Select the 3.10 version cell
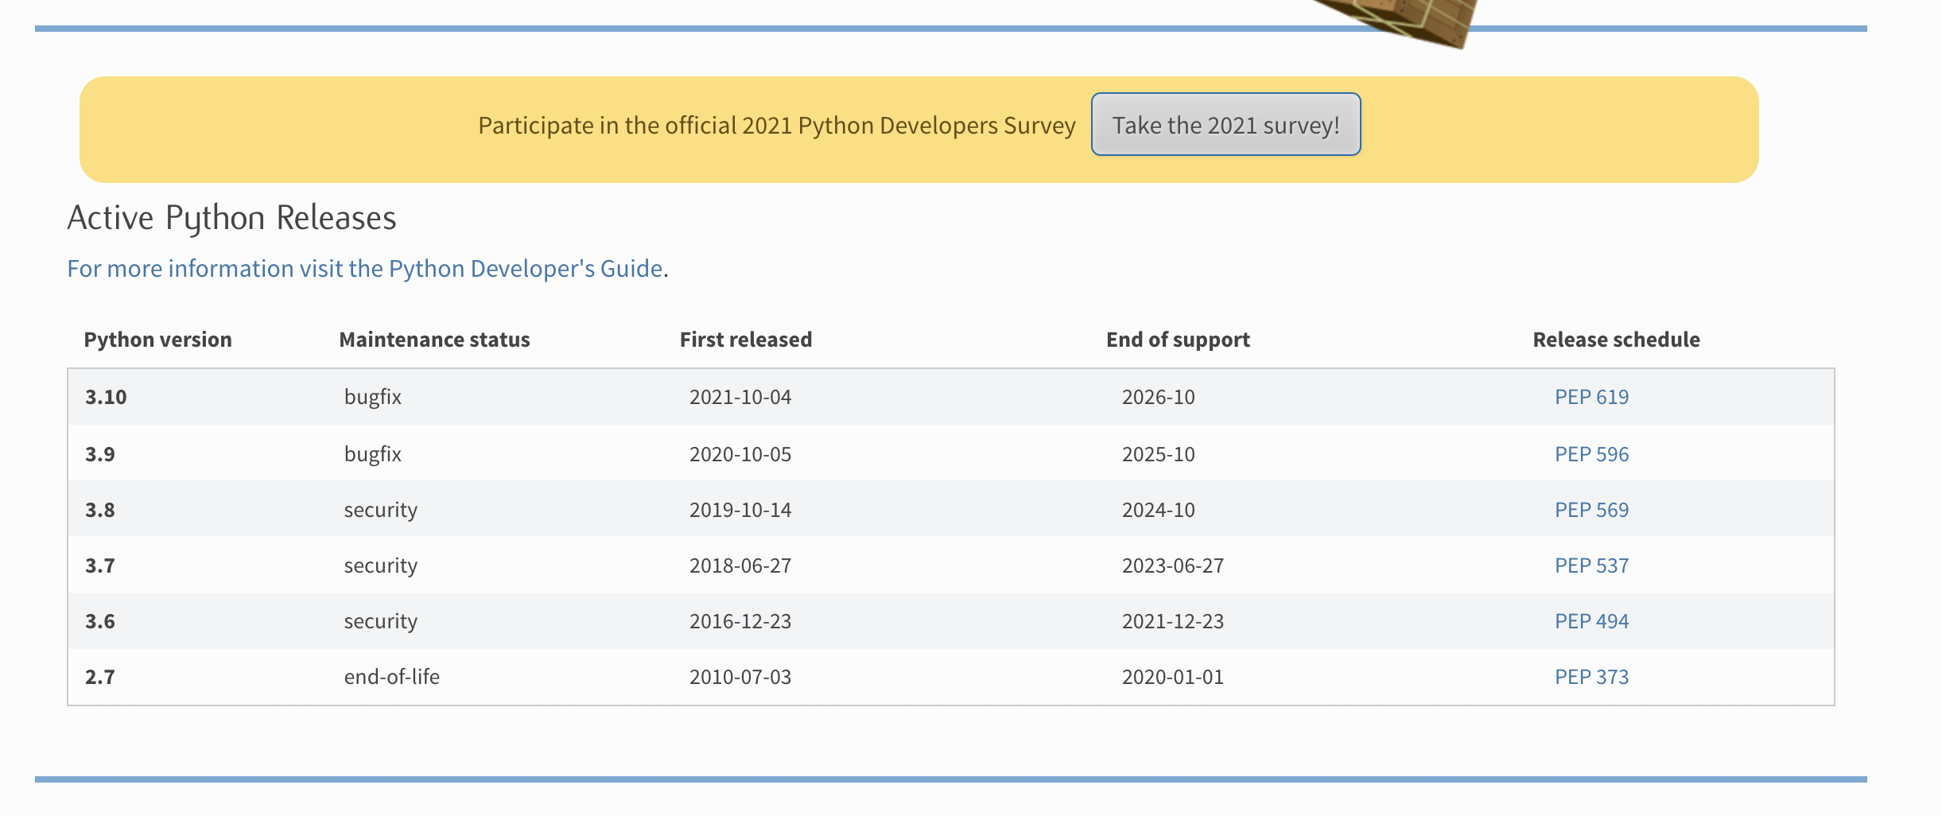Viewport: 1942px width, 816px height. [106, 397]
